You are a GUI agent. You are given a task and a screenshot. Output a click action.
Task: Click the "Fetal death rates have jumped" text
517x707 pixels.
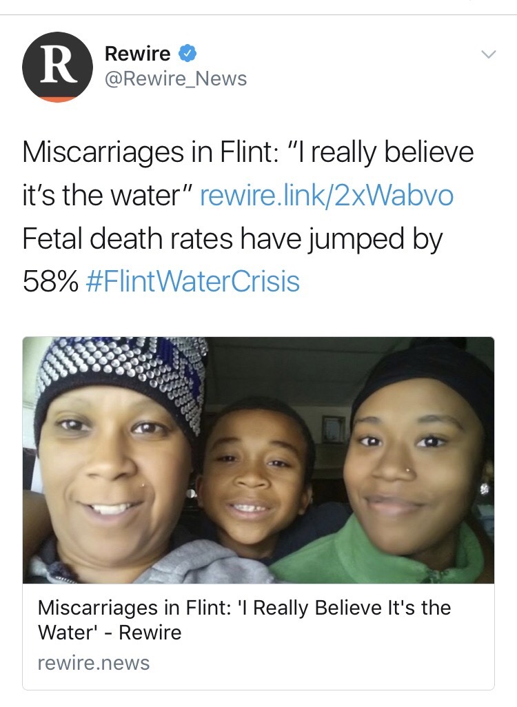tap(232, 238)
